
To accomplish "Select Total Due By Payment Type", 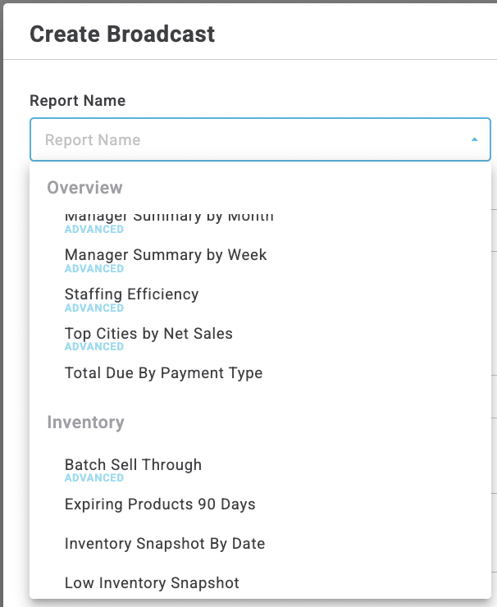I will [x=163, y=373].
